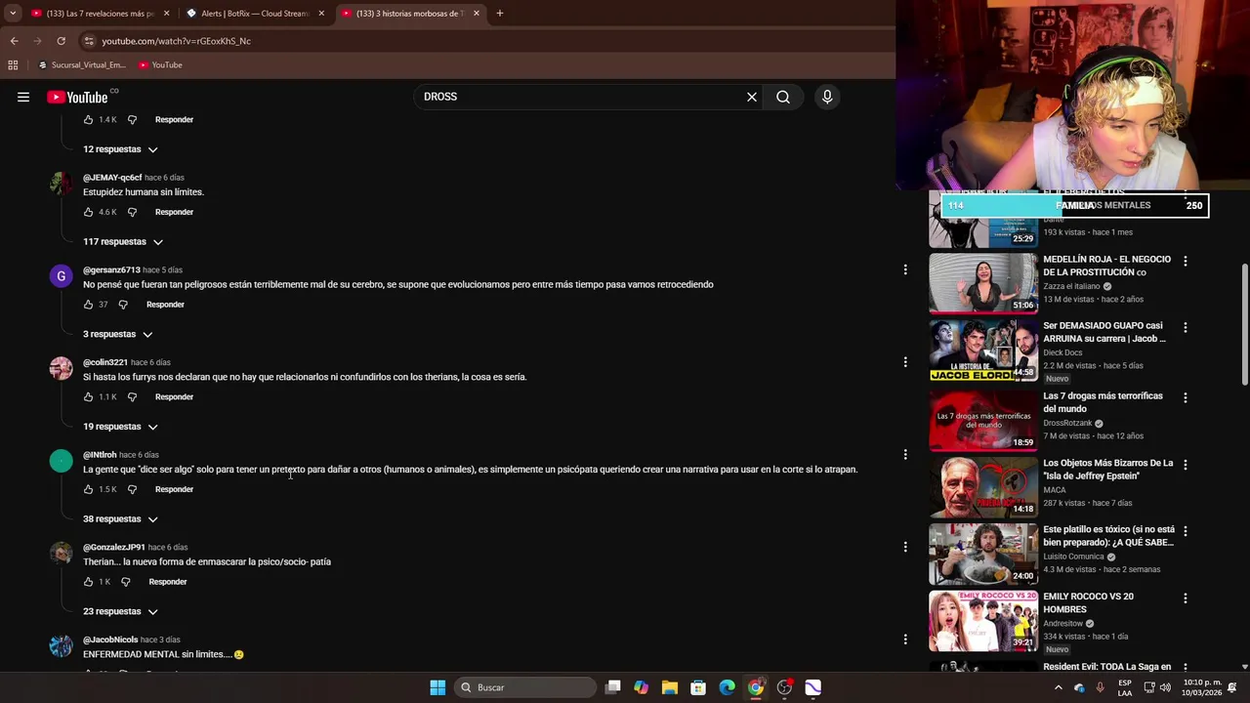Dislike the comment by @JEMAY-qc6cf
1250x703 pixels.
click(132, 212)
